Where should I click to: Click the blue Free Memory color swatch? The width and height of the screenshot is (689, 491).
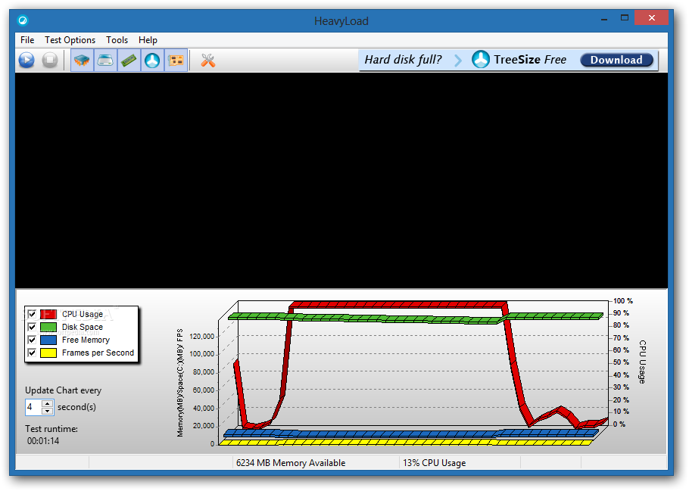point(48,340)
